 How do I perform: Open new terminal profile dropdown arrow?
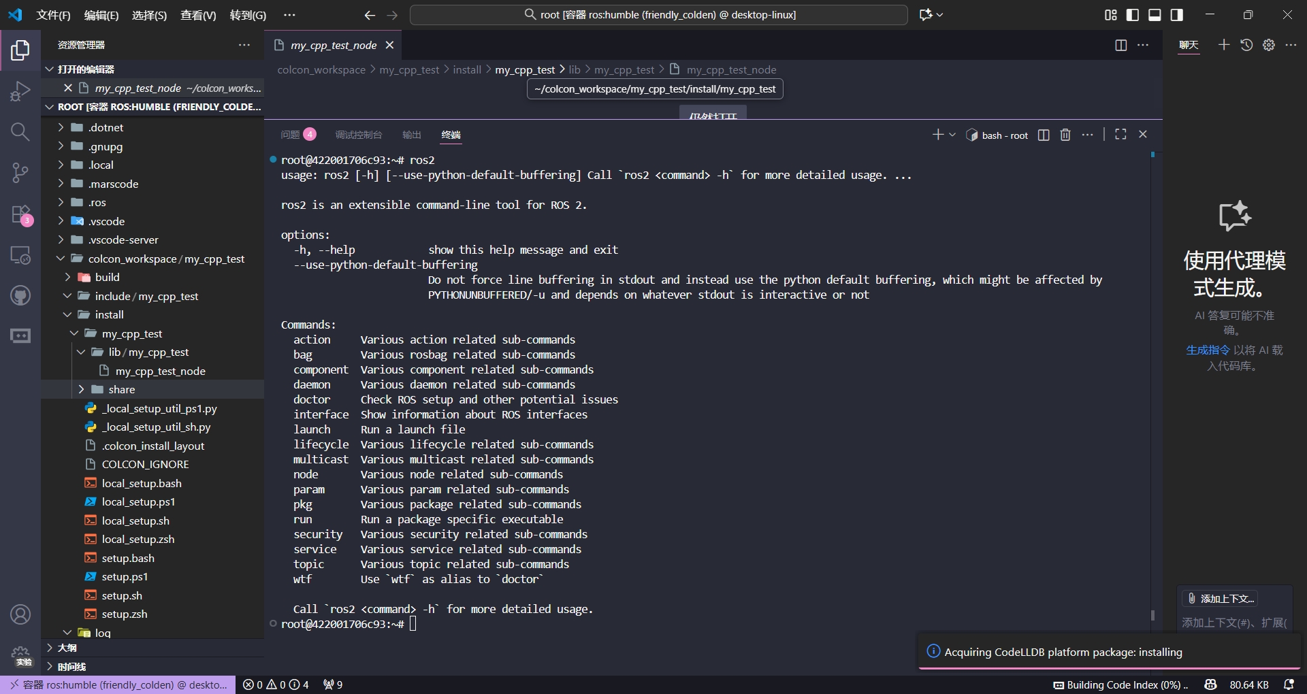tap(952, 135)
